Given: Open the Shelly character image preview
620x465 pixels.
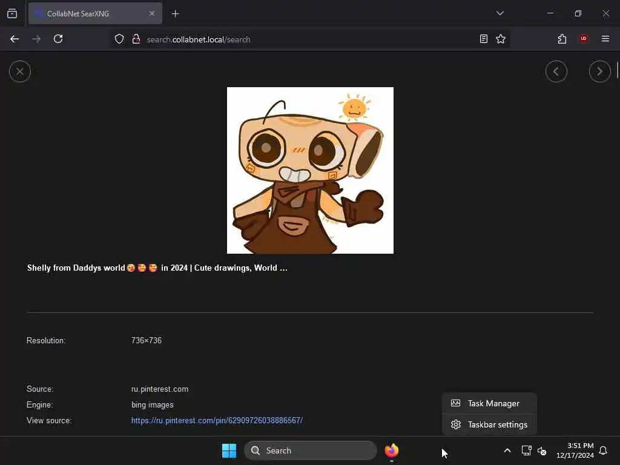Looking at the screenshot, I should [x=310, y=170].
